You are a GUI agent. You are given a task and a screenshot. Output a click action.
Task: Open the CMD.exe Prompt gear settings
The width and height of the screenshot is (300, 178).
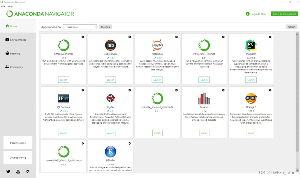[83, 37]
